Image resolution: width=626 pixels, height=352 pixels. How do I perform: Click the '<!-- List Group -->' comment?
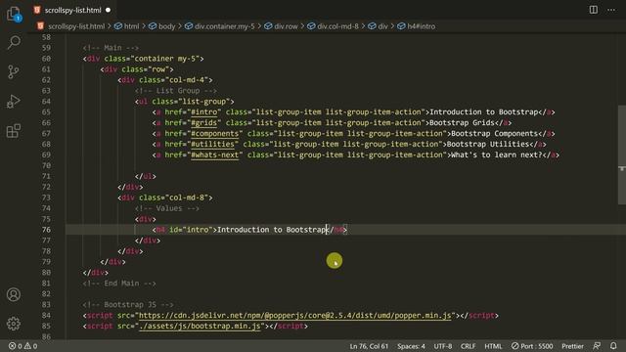[176, 91]
